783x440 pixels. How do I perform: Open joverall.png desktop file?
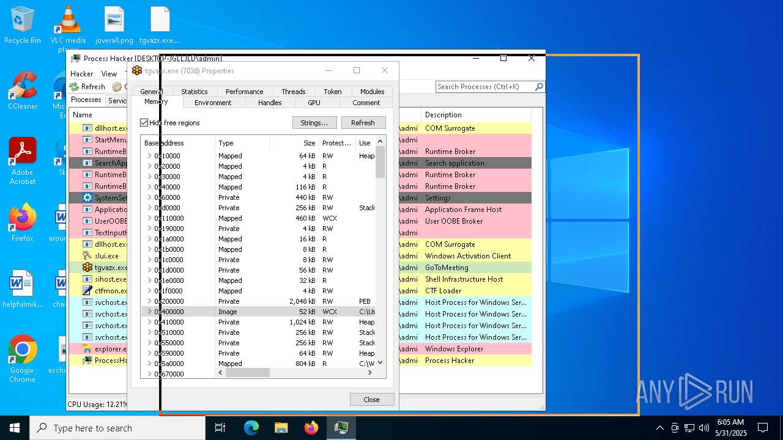coord(114,24)
